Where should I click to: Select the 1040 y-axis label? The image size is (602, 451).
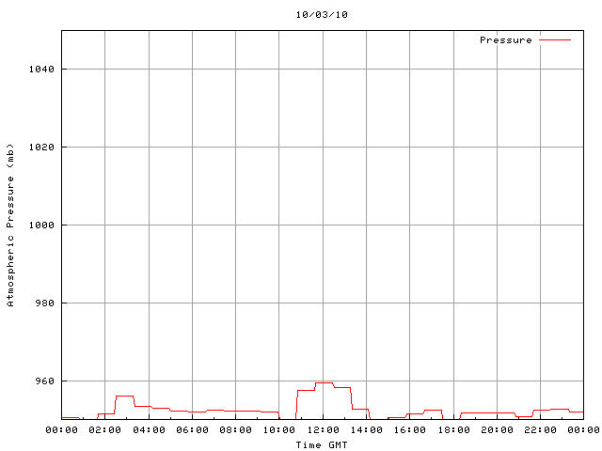coord(41,69)
